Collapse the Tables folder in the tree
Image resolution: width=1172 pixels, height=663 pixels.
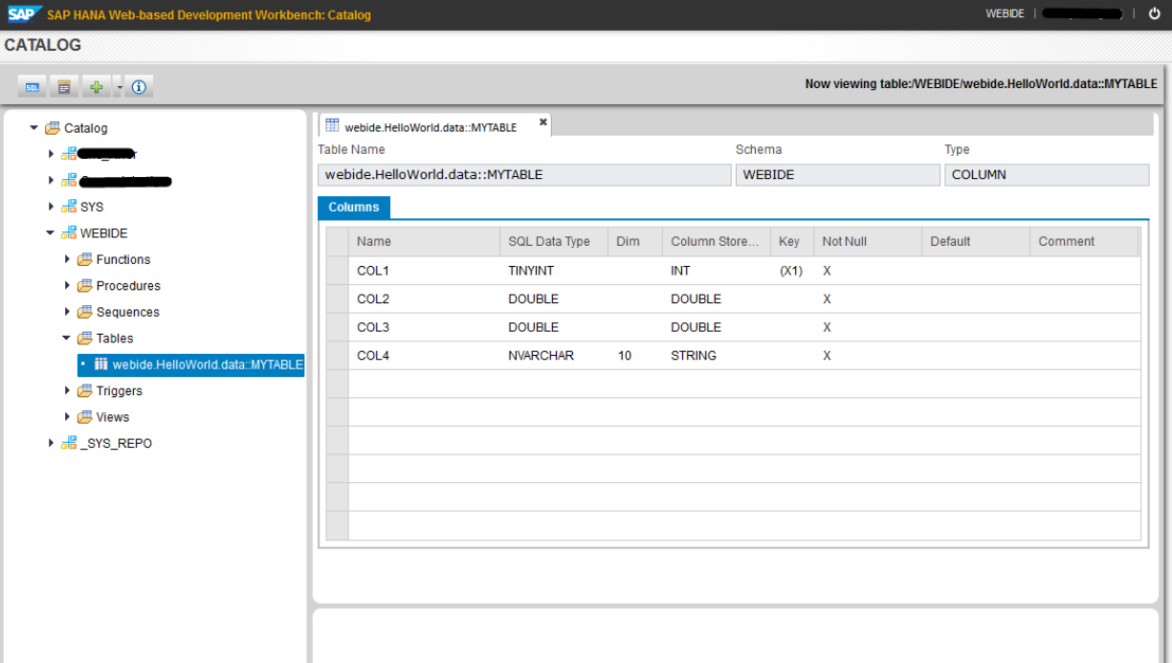coord(66,338)
